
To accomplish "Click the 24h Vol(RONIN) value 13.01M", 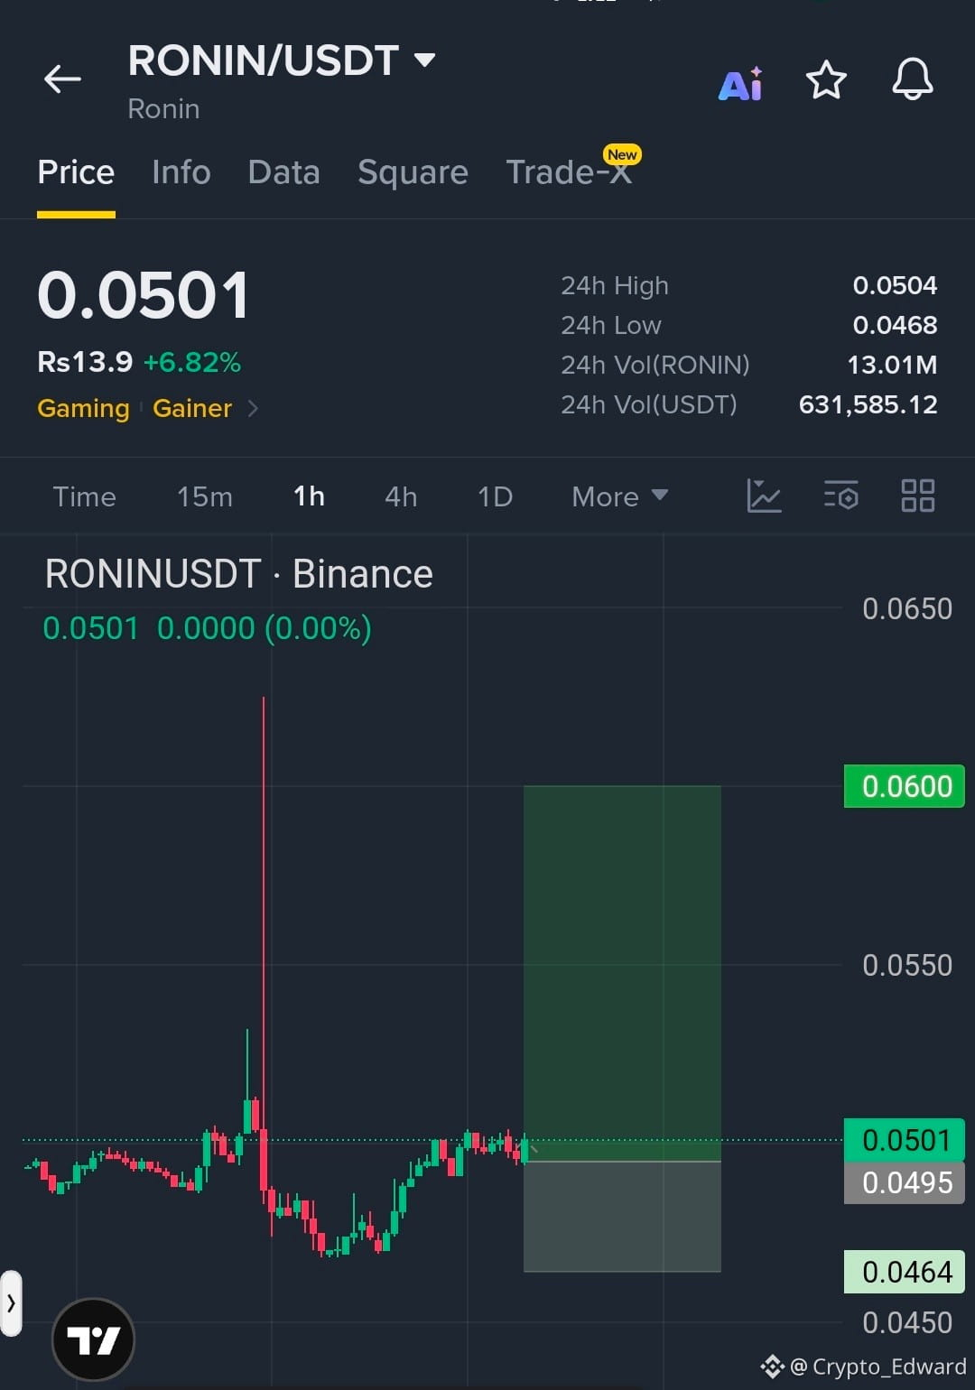I will (x=892, y=365).
